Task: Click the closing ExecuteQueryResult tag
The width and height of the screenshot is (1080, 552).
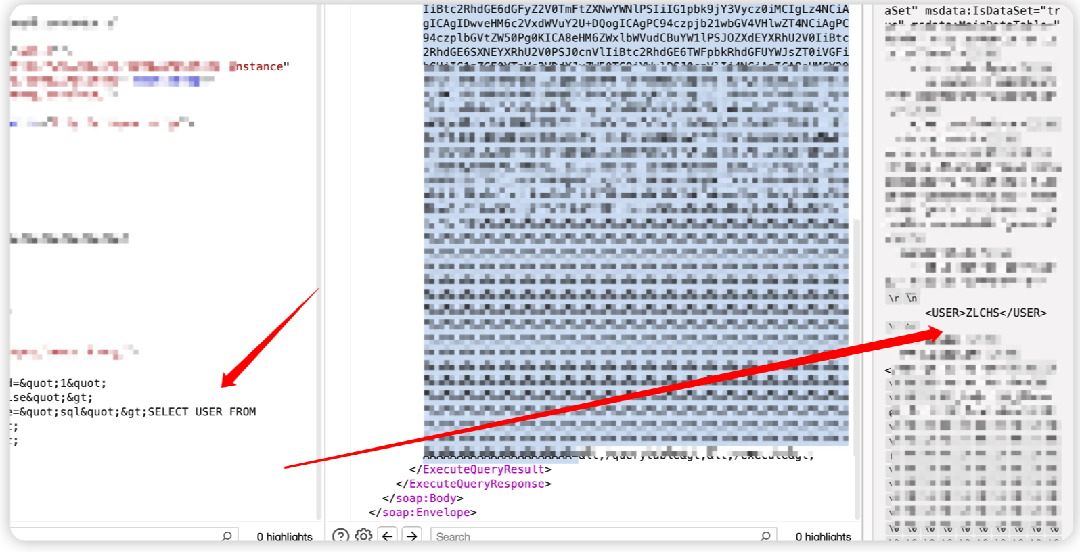Action: pyautogui.click(x=480, y=469)
